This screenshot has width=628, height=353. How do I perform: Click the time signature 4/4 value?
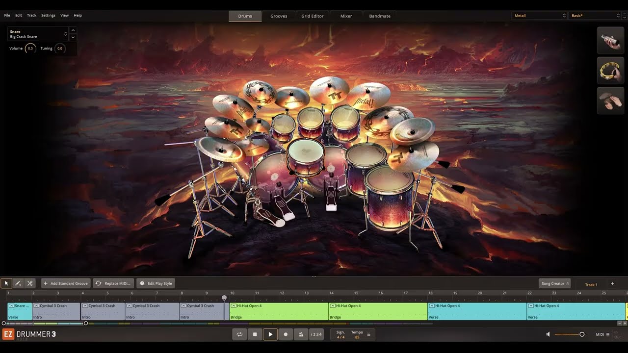pyautogui.click(x=340, y=337)
